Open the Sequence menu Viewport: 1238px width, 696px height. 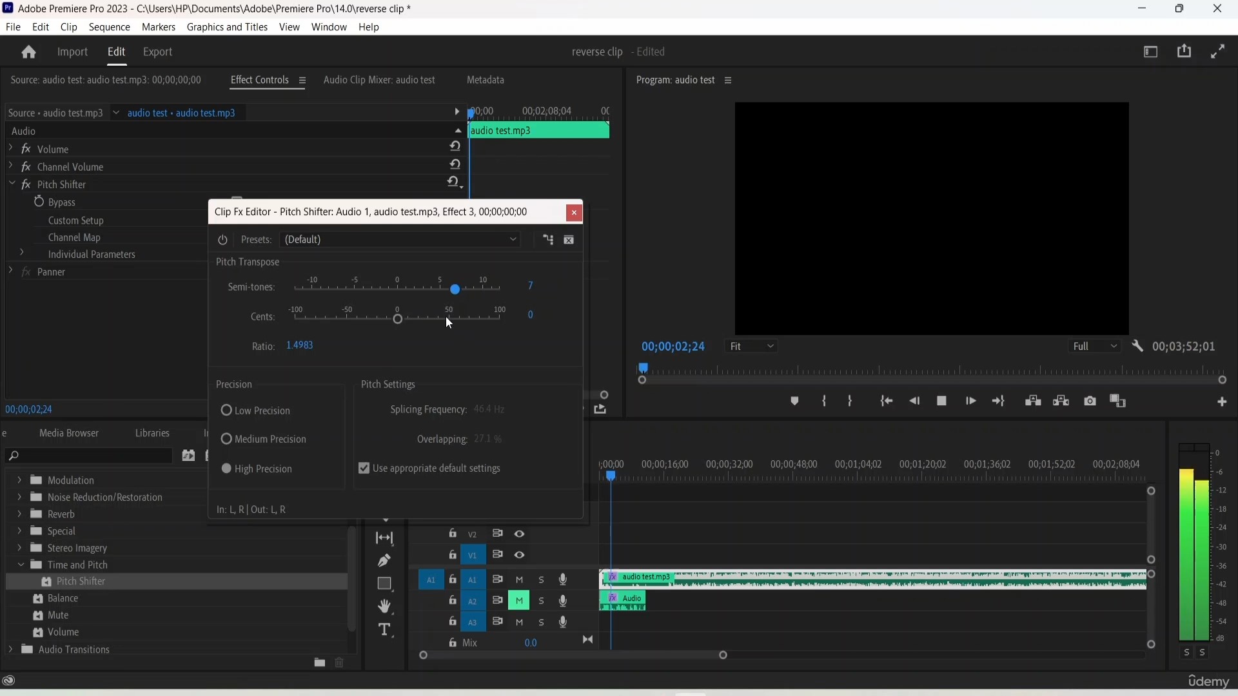(x=110, y=27)
